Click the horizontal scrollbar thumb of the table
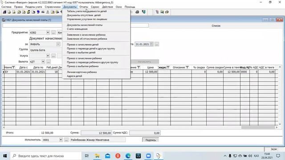 coord(258,128)
